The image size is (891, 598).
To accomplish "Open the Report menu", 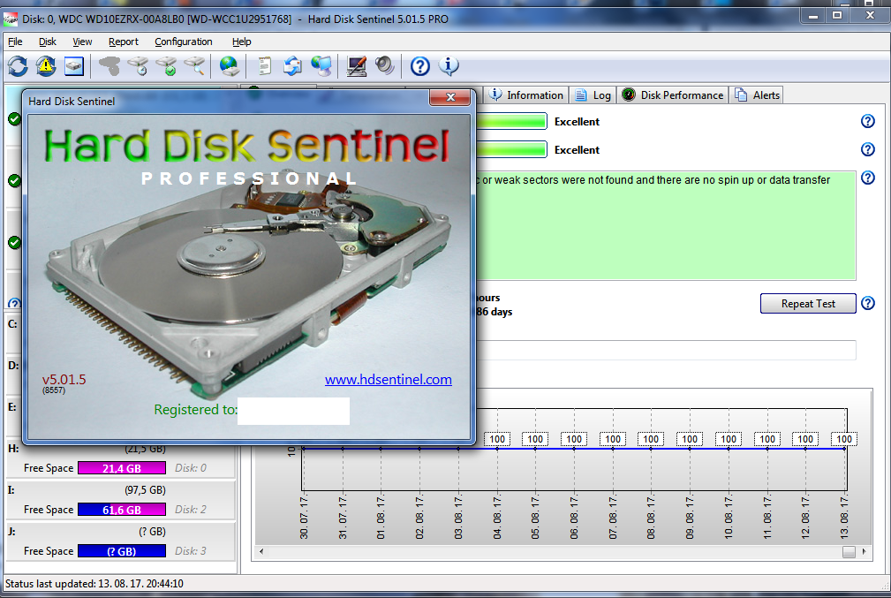I will click(124, 42).
